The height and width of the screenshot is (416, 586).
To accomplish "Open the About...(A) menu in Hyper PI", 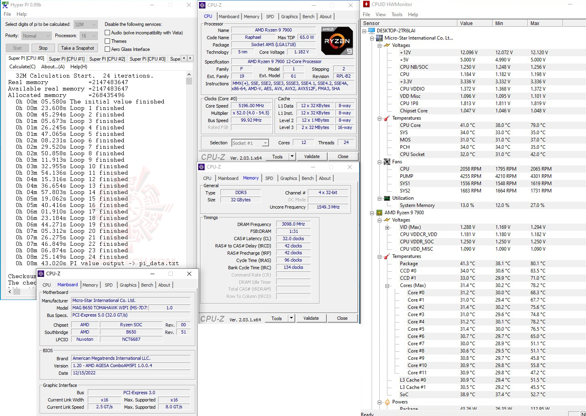I will click(x=53, y=67).
